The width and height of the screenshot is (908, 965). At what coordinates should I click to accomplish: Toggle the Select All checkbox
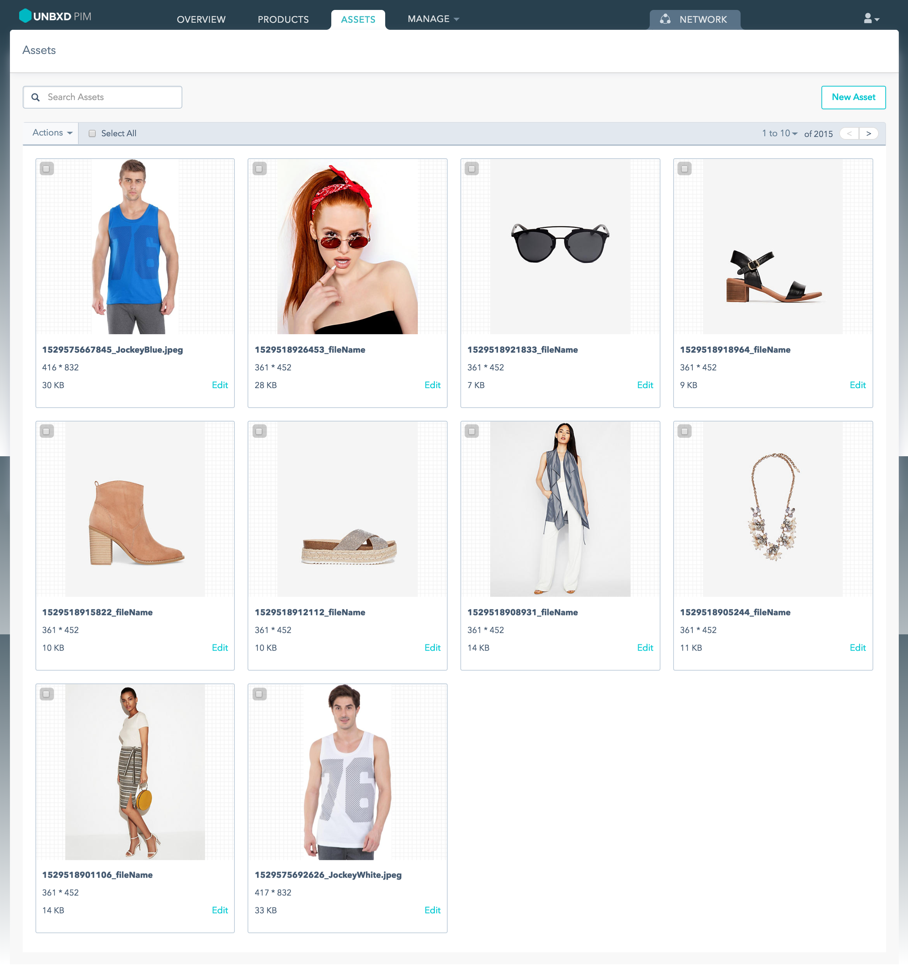coord(92,133)
